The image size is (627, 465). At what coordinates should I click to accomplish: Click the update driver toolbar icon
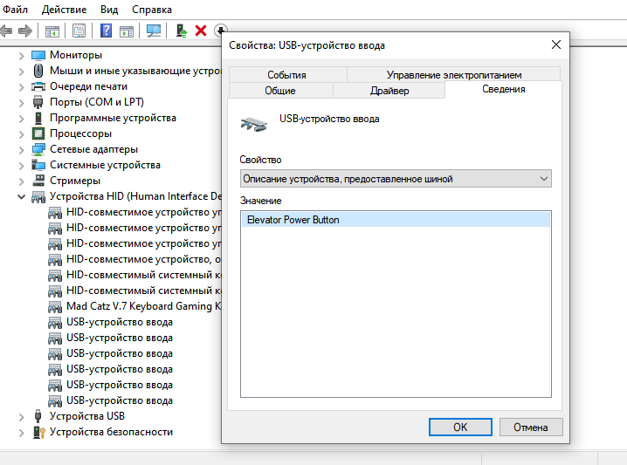(x=182, y=31)
